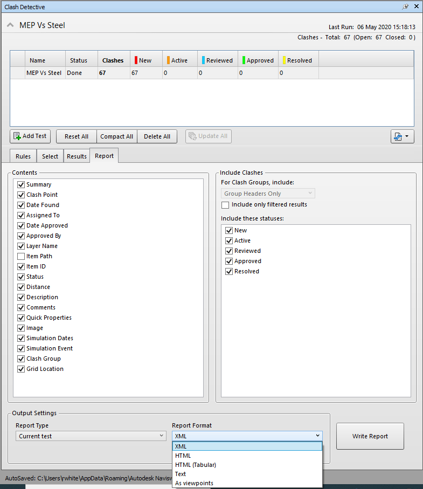
Task: Choose Text report format
Action: (x=247, y=474)
